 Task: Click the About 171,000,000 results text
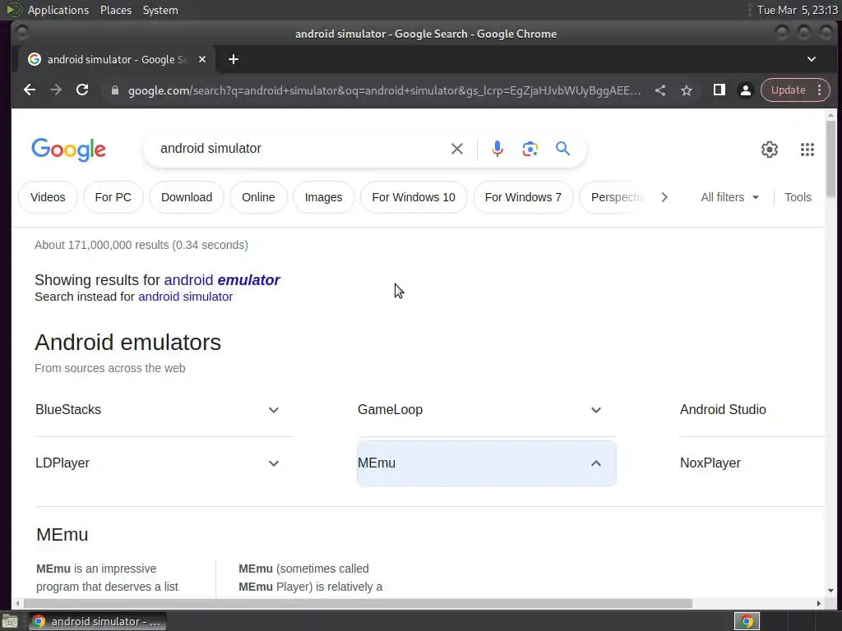[x=141, y=245]
